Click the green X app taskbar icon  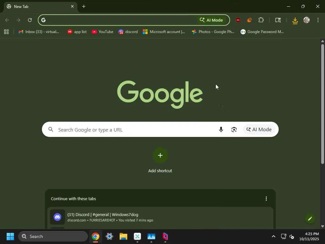coord(137,236)
